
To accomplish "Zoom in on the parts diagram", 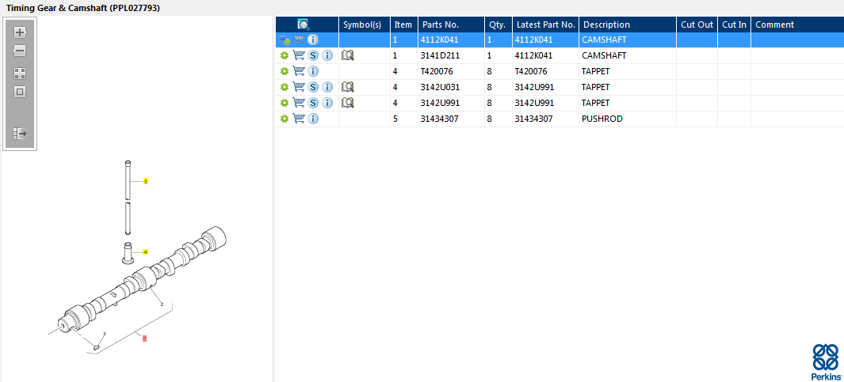I will 20,32.
